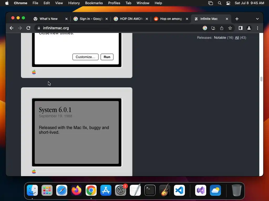This screenshot has width=269, height=201.
Task: Toggle the Chrome side panel
Action: coord(241,28)
